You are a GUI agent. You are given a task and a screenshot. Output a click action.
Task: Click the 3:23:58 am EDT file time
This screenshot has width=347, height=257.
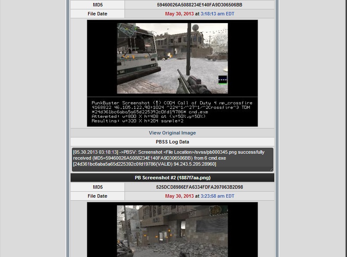coord(217,196)
